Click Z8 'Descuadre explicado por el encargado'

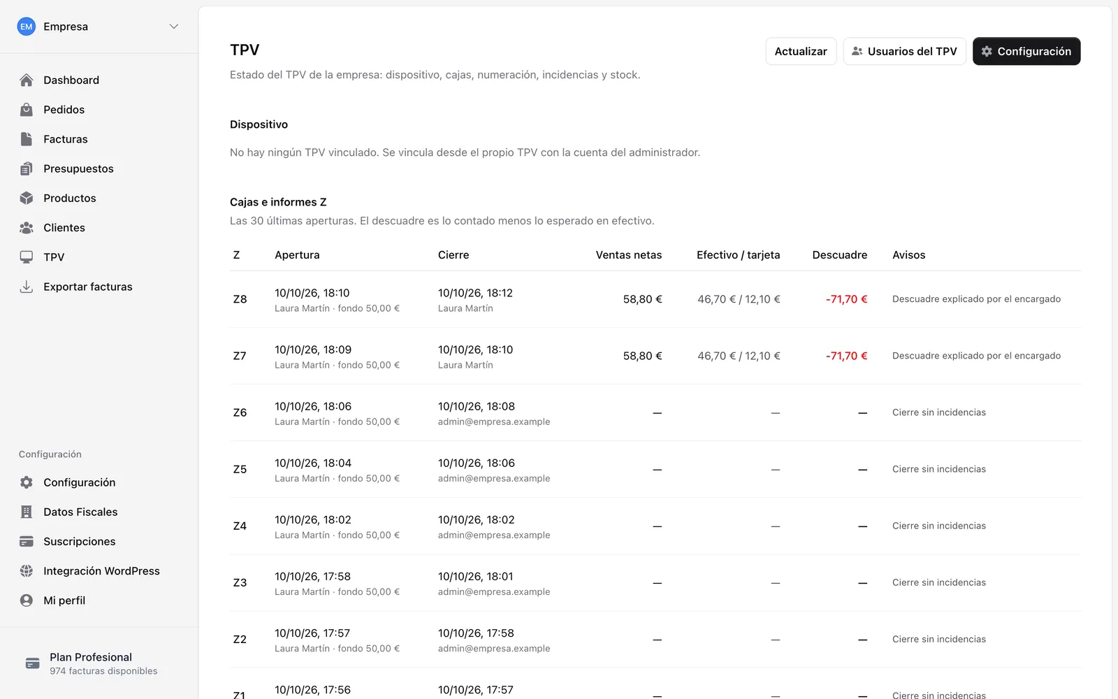pyautogui.click(x=976, y=299)
